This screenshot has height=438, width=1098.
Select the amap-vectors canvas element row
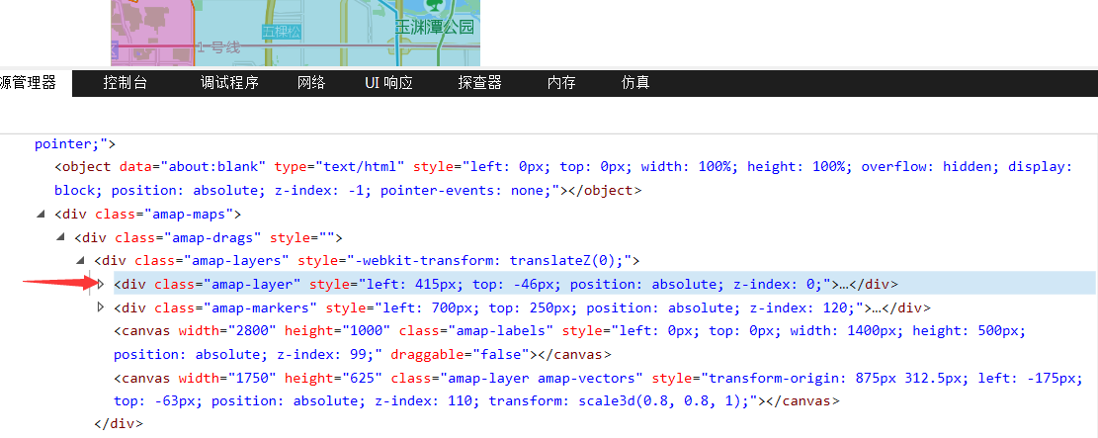pyautogui.click(x=598, y=390)
